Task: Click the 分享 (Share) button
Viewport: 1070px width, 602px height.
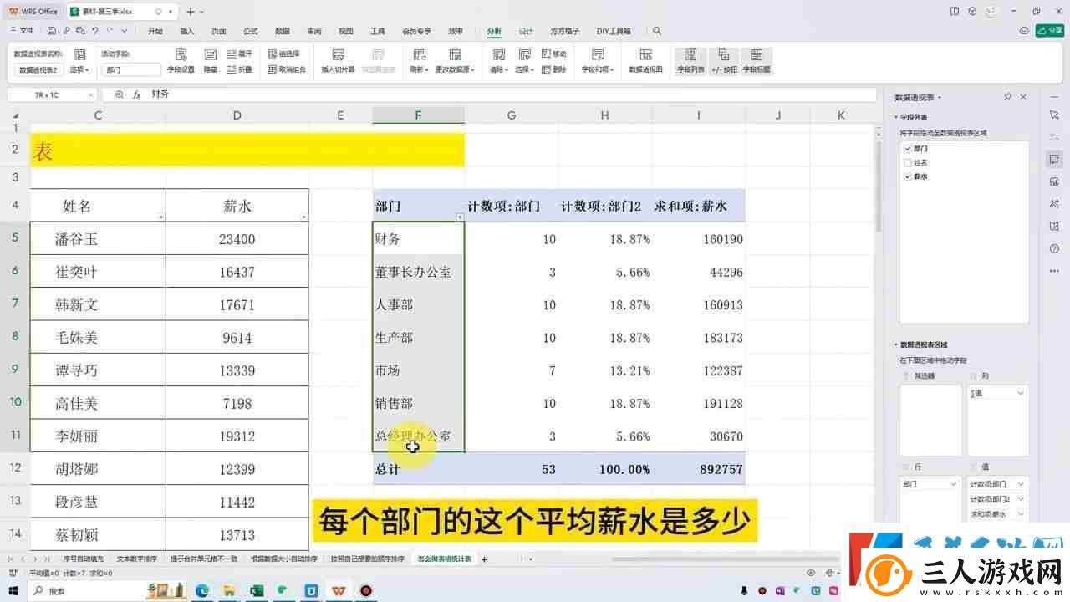Action: [1050, 31]
